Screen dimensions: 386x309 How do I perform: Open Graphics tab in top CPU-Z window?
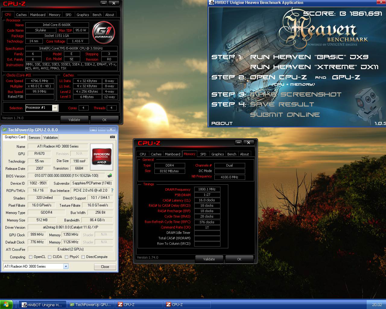(x=83, y=15)
